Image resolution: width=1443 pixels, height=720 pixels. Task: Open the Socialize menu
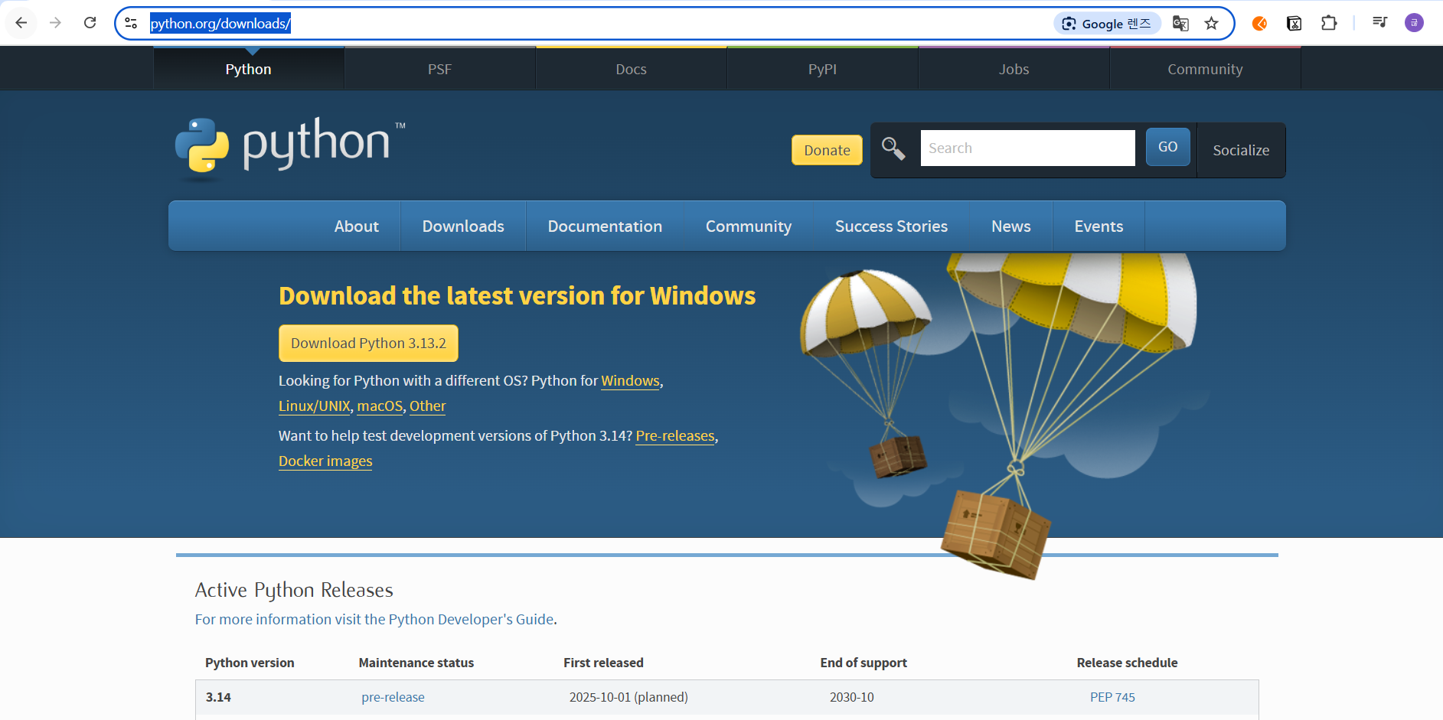(1241, 151)
